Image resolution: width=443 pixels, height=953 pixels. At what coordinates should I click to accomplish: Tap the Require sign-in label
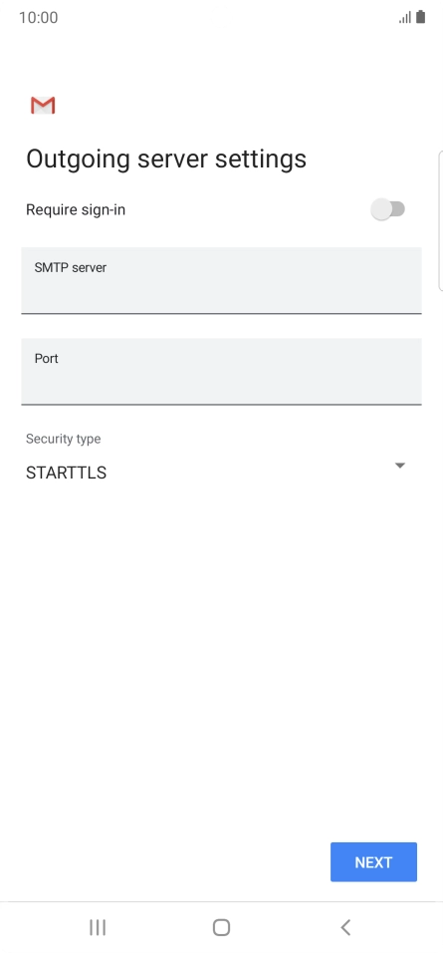[76, 209]
